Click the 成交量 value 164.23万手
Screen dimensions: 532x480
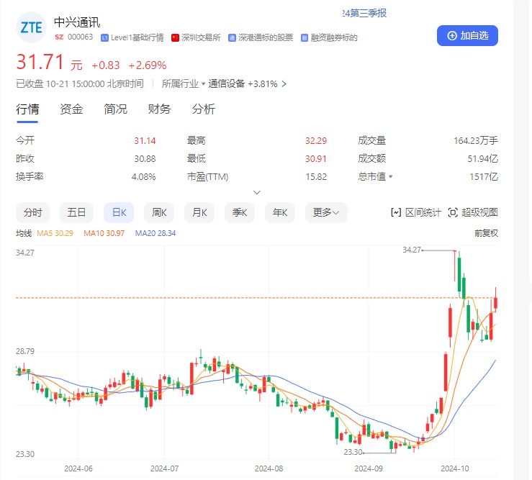coord(476,141)
